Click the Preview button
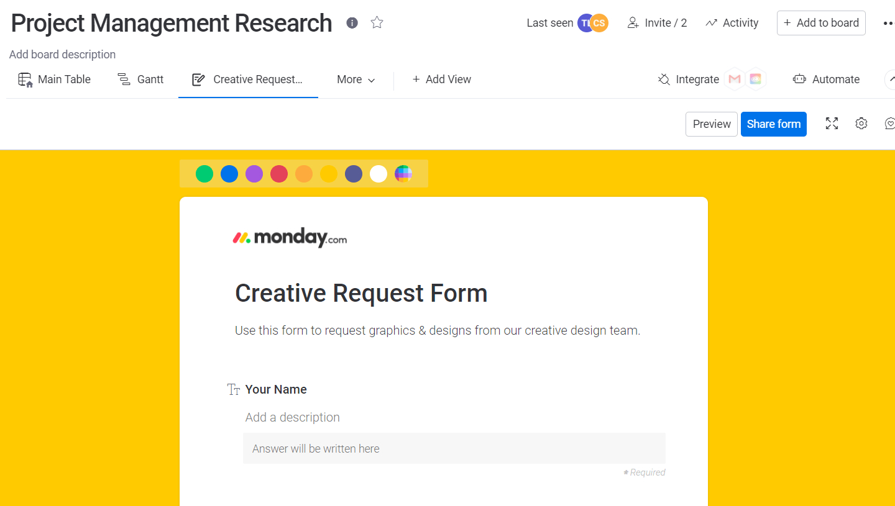This screenshot has width=895, height=506. pyautogui.click(x=711, y=124)
